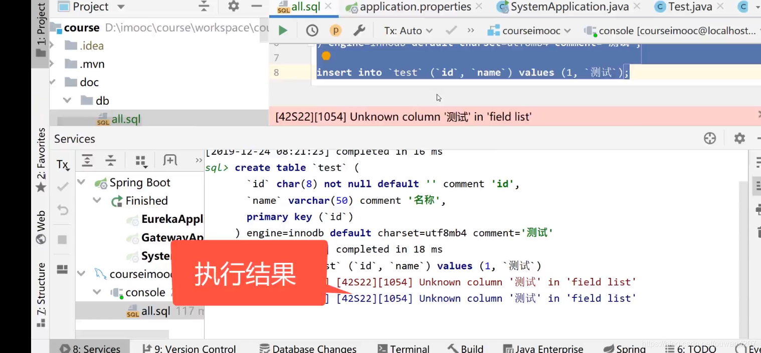Open Tx dropdown in Services toolbar

tap(63, 164)
